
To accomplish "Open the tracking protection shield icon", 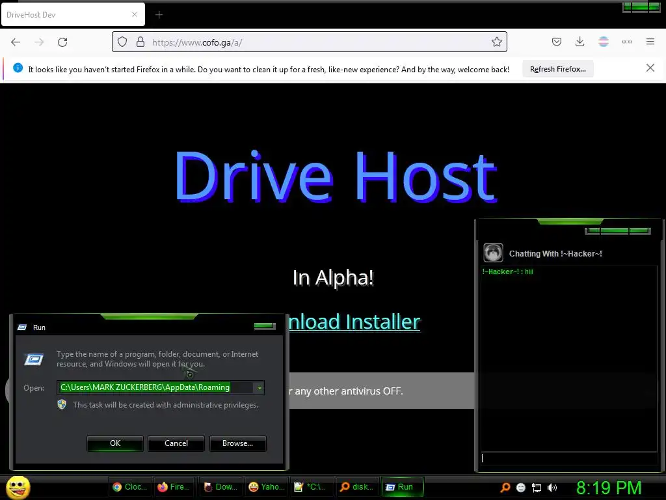I will (x=122, y=42).
